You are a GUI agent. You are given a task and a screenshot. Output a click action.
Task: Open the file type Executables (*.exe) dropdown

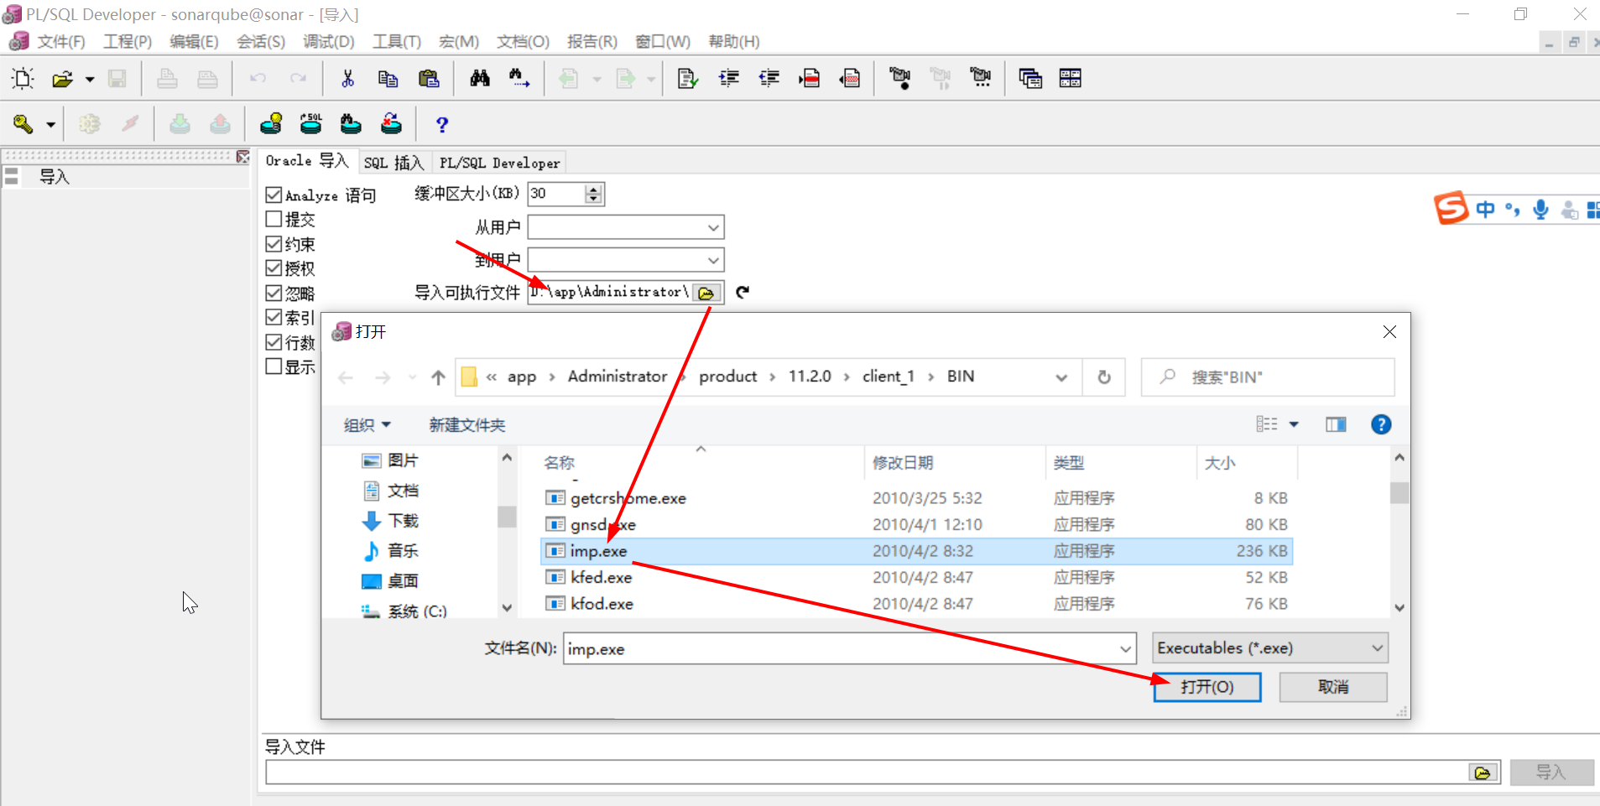[1270, 648]
